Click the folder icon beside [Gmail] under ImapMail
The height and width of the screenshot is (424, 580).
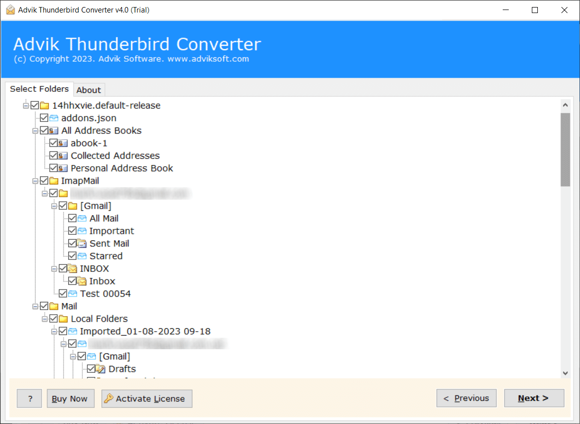(73, 206)
